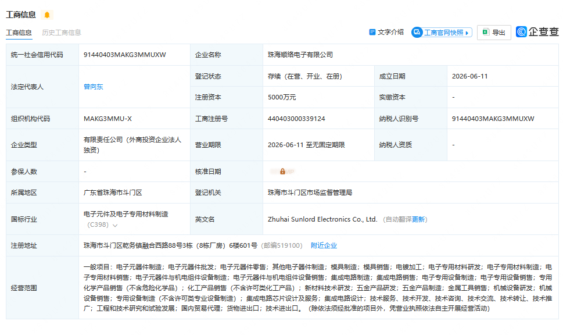
Task: Click the 实缴资本 label cell
Action: click(x=411, y=97)
